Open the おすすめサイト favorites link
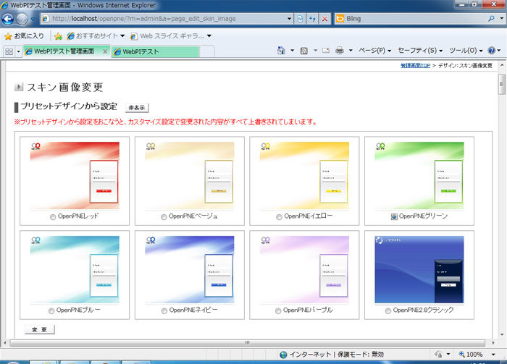Screen dimensions: 507x364 pyautogui.click(x=96, y=36)
